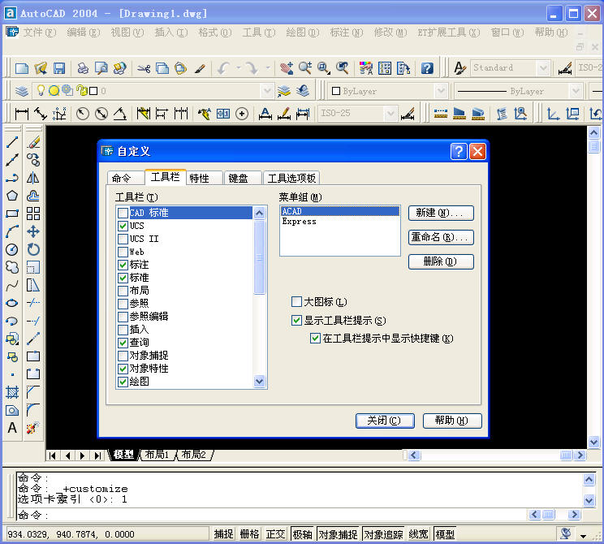The image size is (604, 544).
Task: Check the UCS II toolbar checkbox
Action: (x=123, y=239)
